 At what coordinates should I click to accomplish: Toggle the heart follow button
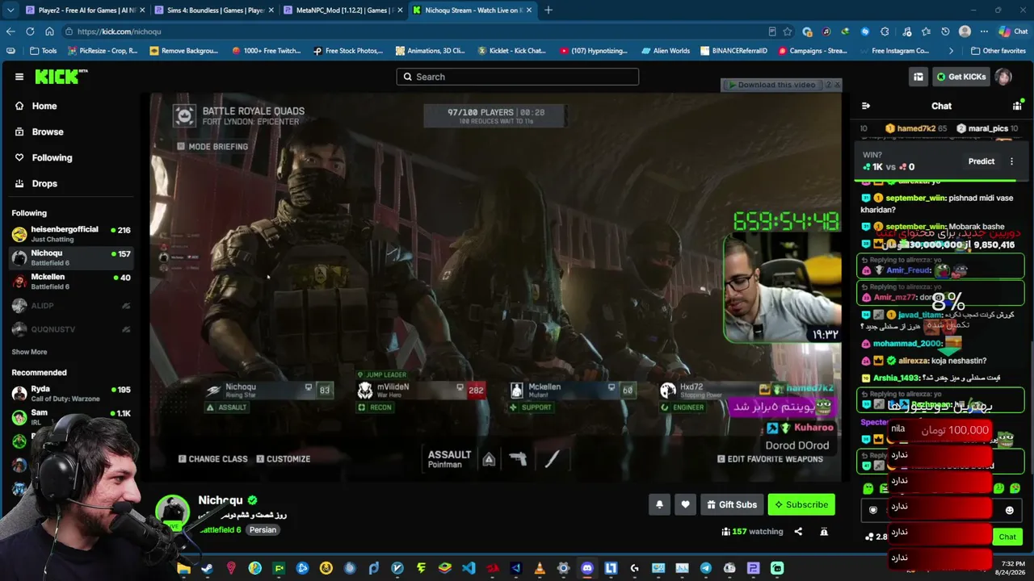(x=685, y=504)
